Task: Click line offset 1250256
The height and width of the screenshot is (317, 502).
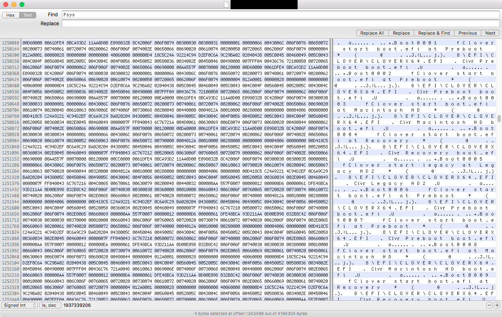Action: tap(10, 61)
